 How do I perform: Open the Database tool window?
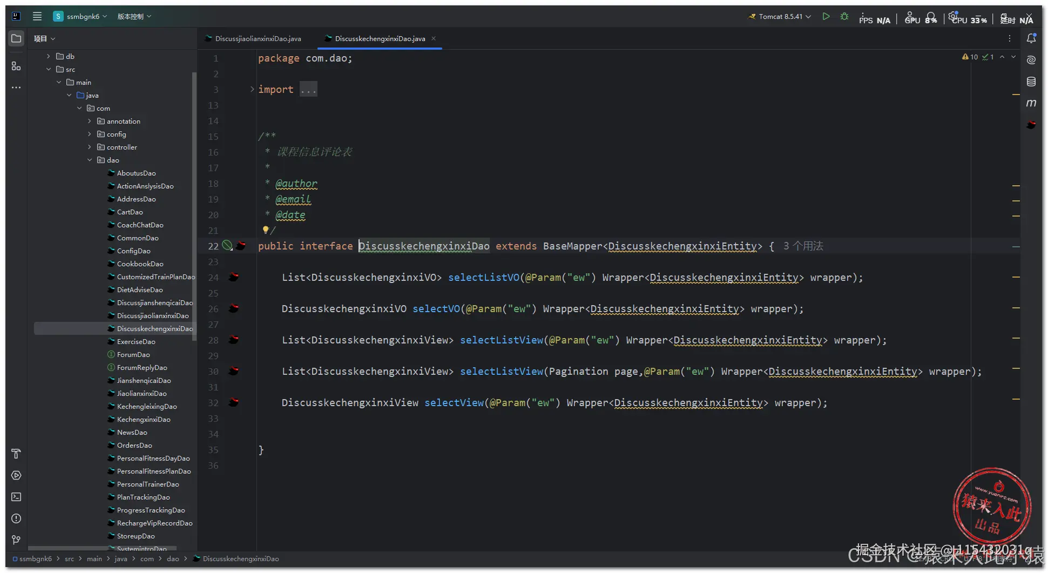tap(1031, 82)
